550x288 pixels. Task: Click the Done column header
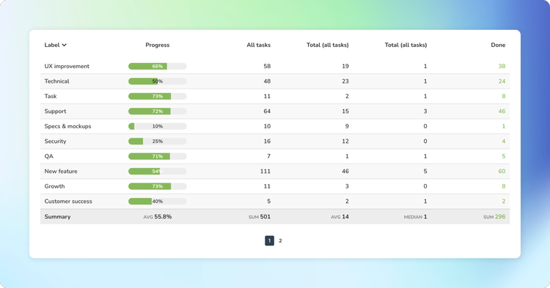click(x=498, y=45)
